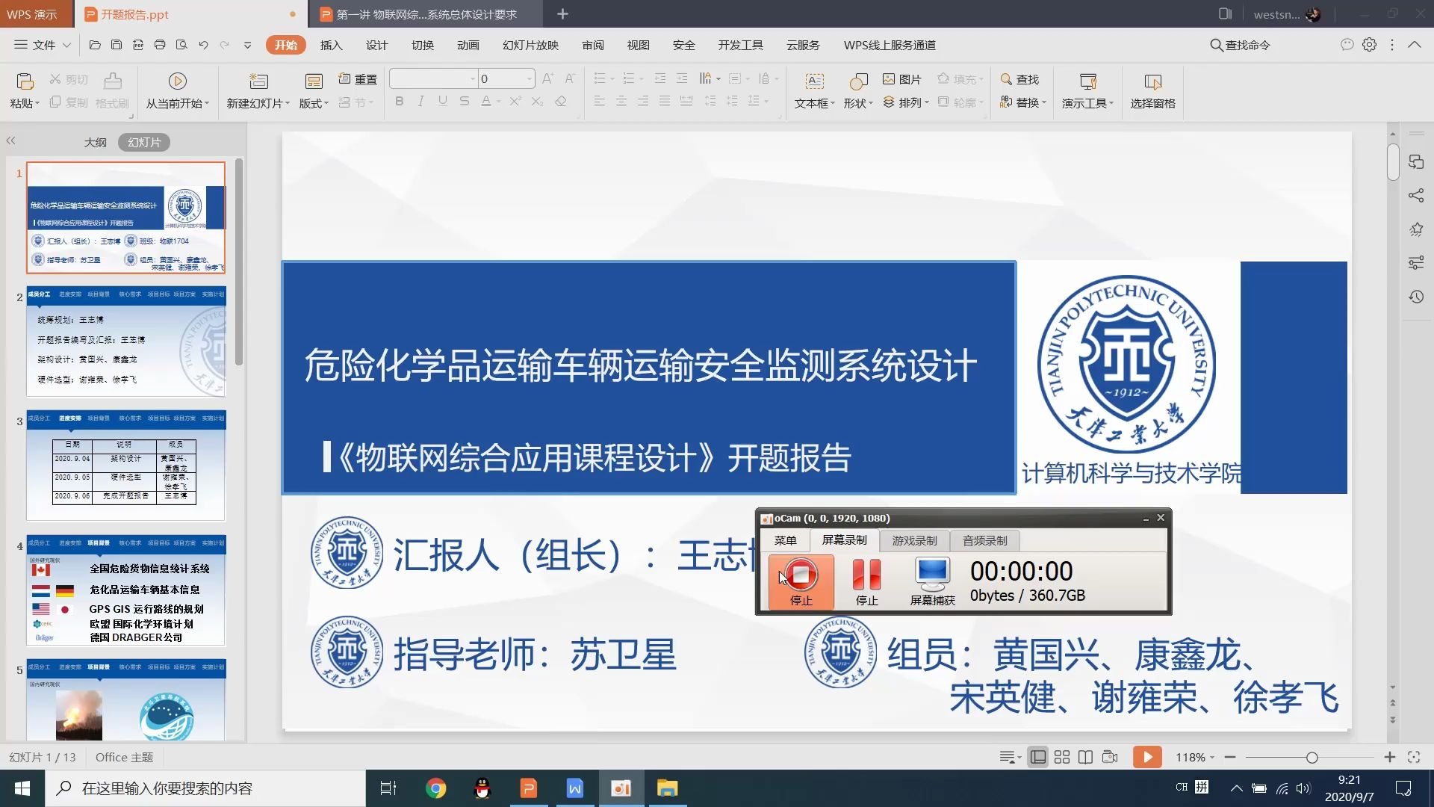Open settings gear in menu bar
This screenshot has width=1434, height=807.
pos(1369,45)
